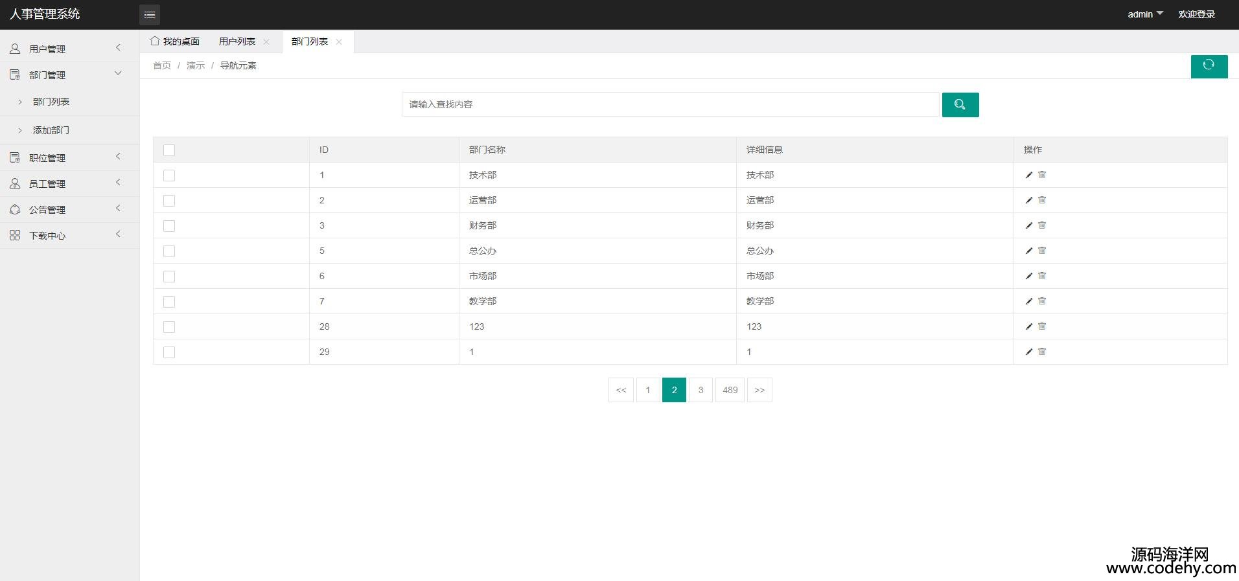1239x581 pixels.
Task: Toggle the select-all checkbox in table header
Action: pyautogui.click(x=169, y=150)
